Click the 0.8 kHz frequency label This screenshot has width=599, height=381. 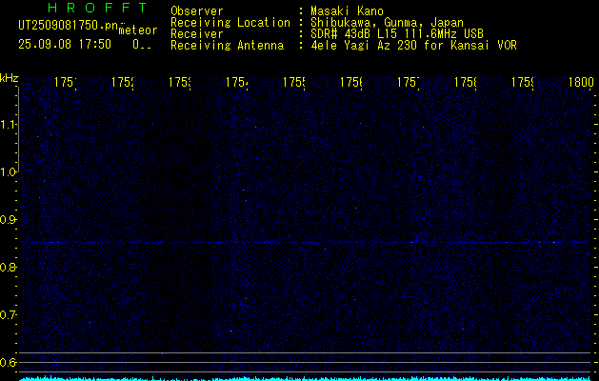coord(9,267)
